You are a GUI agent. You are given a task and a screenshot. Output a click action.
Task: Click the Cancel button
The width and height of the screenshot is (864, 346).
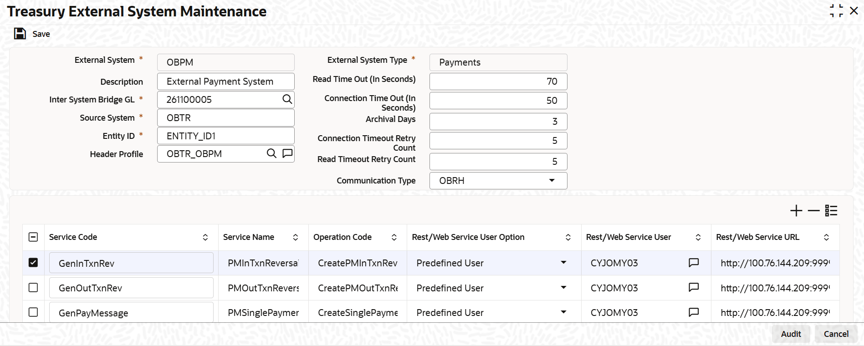pos(836,334)
